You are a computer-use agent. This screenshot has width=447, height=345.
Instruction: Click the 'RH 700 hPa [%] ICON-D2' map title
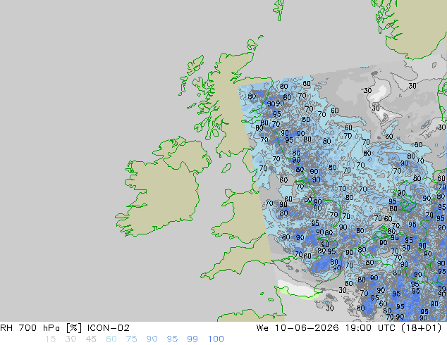[x=65, y=328]
